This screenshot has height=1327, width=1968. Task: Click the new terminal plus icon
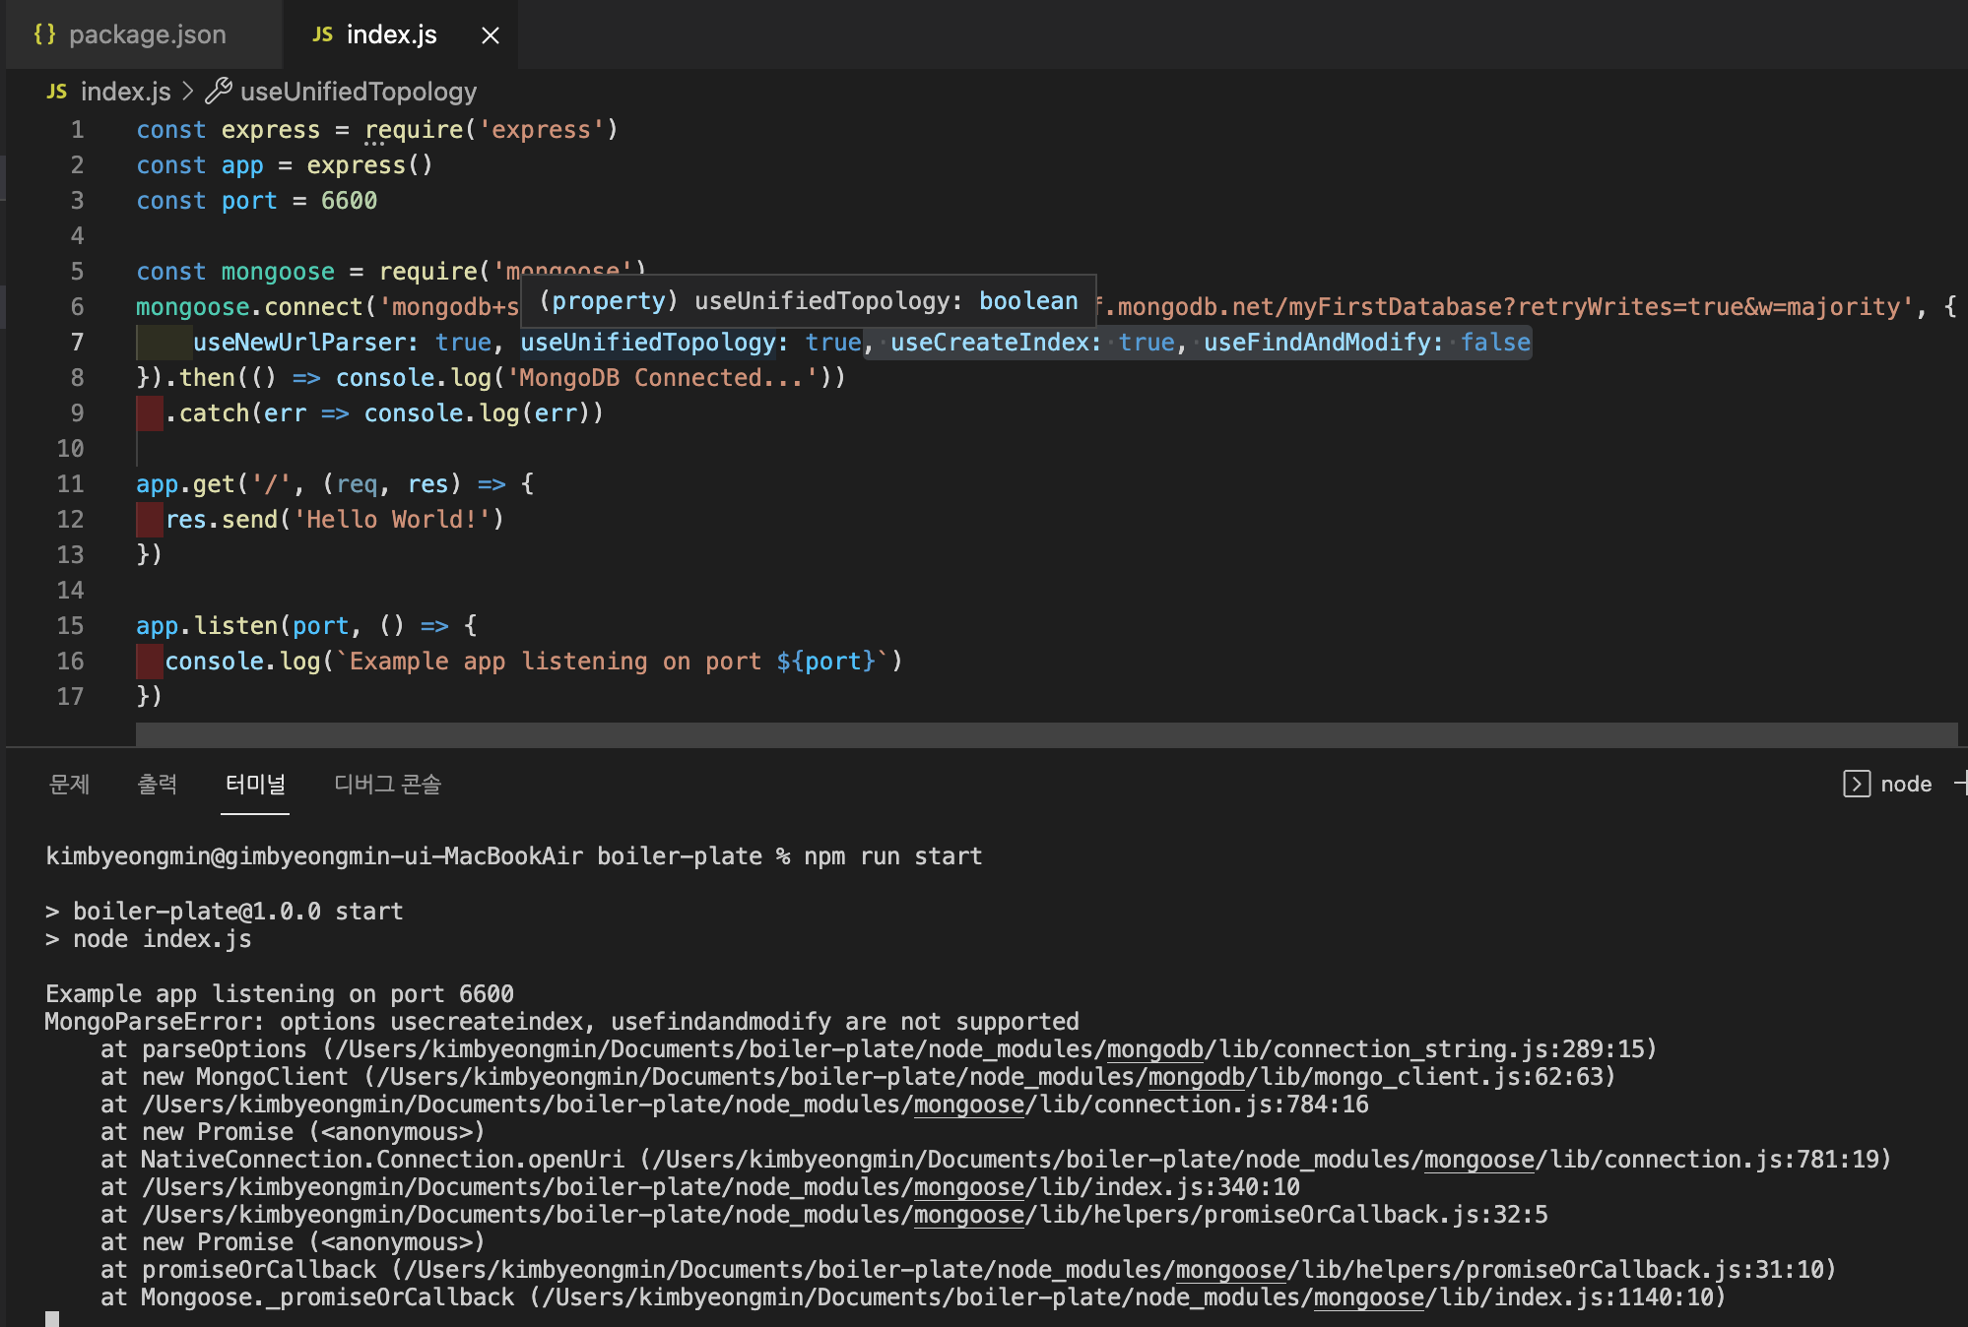click(x=1960, y=785)
